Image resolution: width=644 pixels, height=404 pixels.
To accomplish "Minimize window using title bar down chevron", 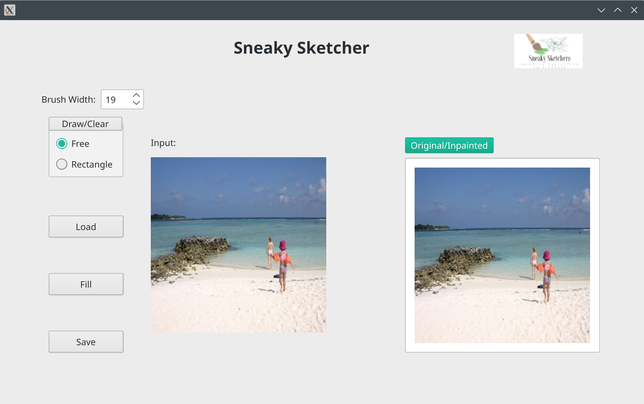I will (x=601, y=10).
